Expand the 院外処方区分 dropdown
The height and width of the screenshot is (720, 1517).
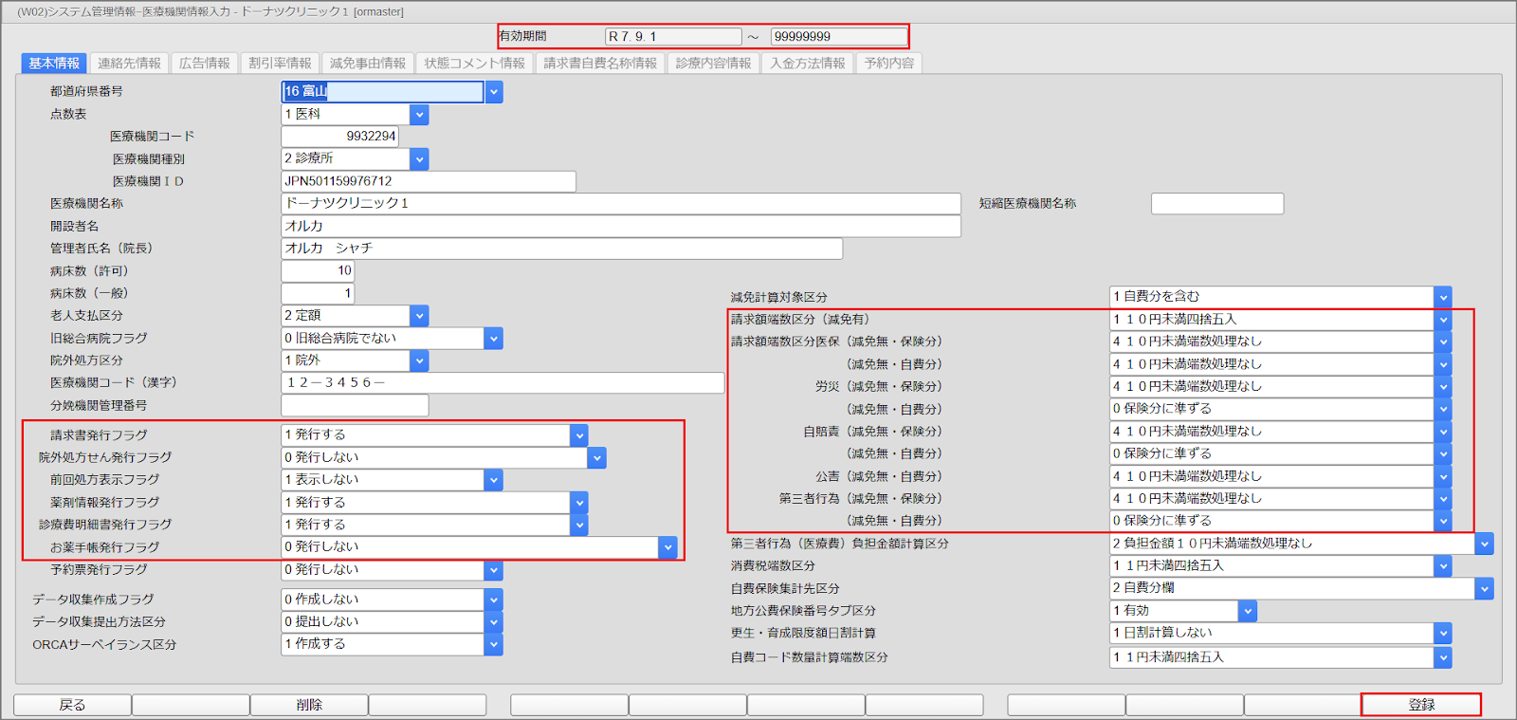pyautogui.click(x=420, y=361)
